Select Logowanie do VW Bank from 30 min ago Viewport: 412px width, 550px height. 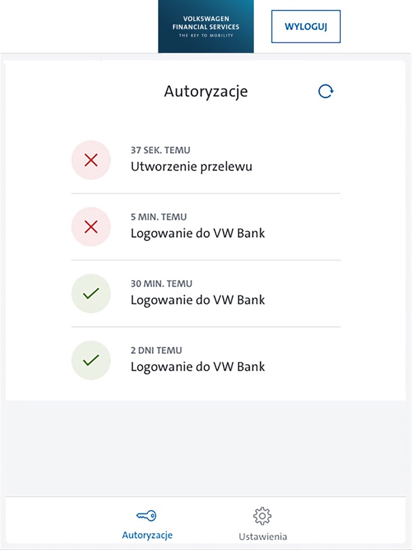pyautogui.click(x=197, y=300)
